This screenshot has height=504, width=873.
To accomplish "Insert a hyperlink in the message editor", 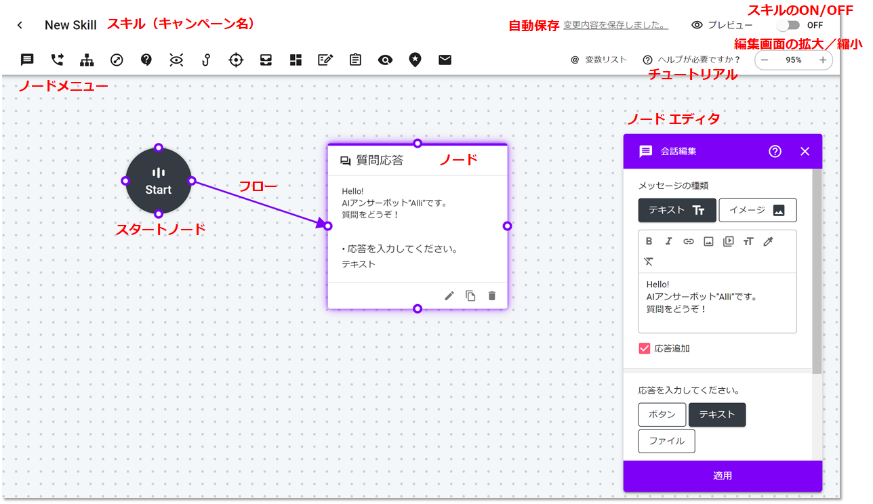I will click(689, 241).
